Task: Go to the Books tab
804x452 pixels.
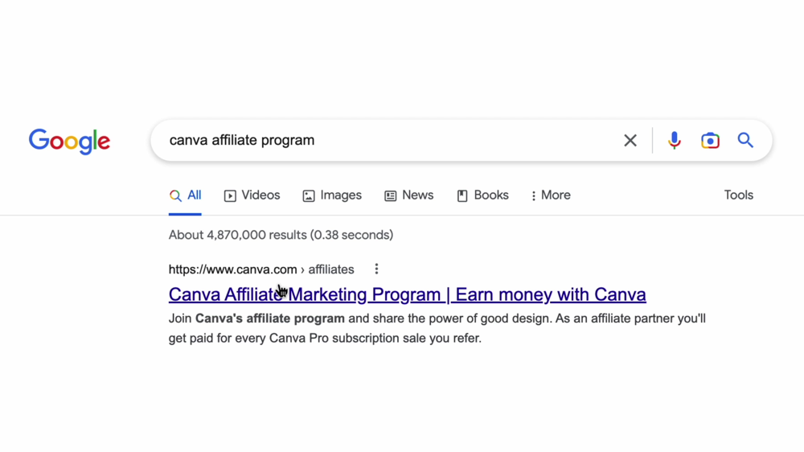Action: pos(482,195)
